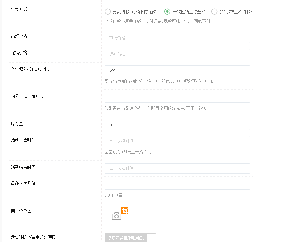
Task: Edit the points ratio field showing 100
Action: pos(177,70)
